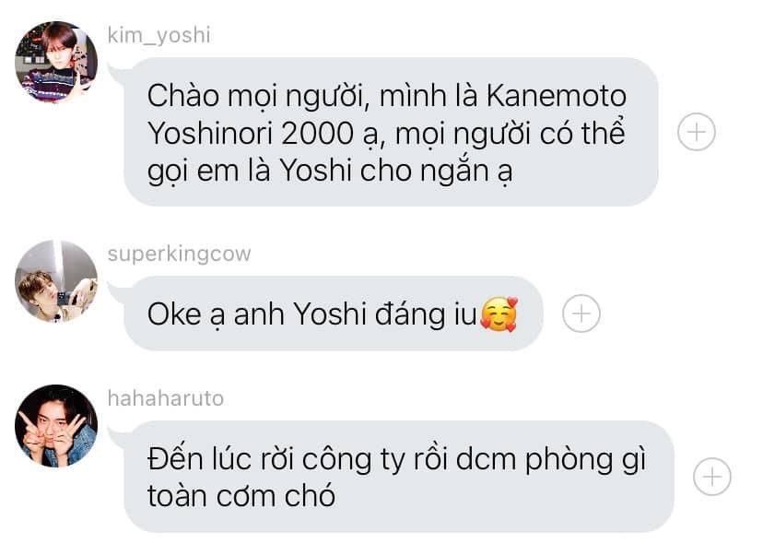Tap the plus icon beside kim_yoshi's message
763x544 pixels.
click(x=697, y=132)
